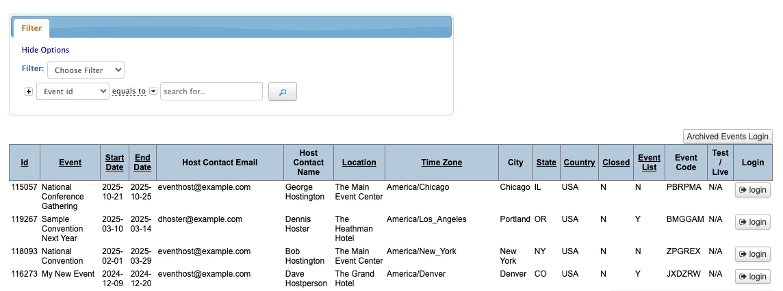Click the search for text field
783x291 pixels.
tap(211, 92)
